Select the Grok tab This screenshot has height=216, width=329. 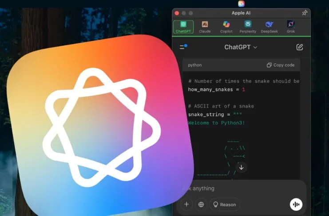tap(291, 27)
